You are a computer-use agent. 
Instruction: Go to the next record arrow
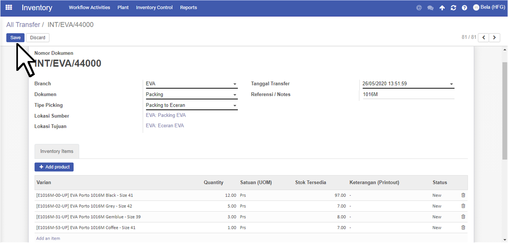tap(495, 37)
